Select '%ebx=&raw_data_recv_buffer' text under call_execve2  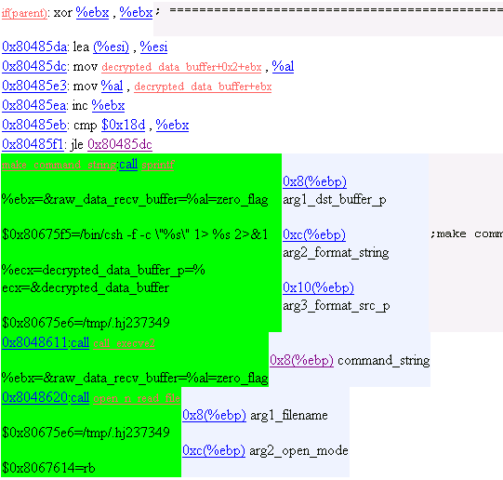89,379
